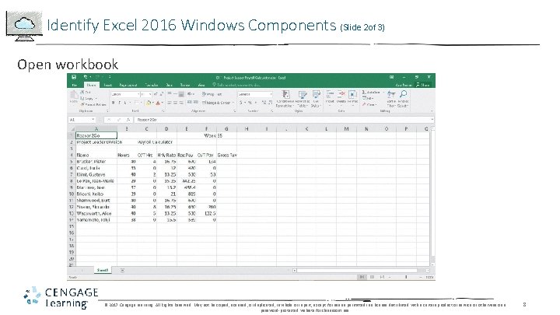
Task: Click the Insert Function fx icon
Action: 128,120
